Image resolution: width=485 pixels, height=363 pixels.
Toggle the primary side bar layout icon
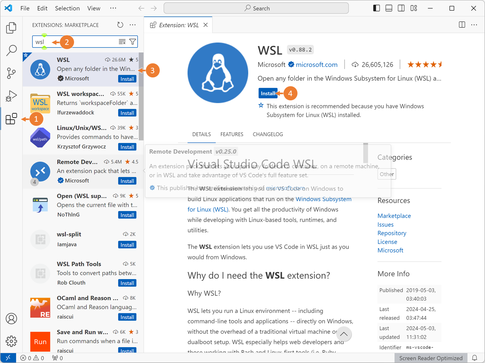point(376,8)
